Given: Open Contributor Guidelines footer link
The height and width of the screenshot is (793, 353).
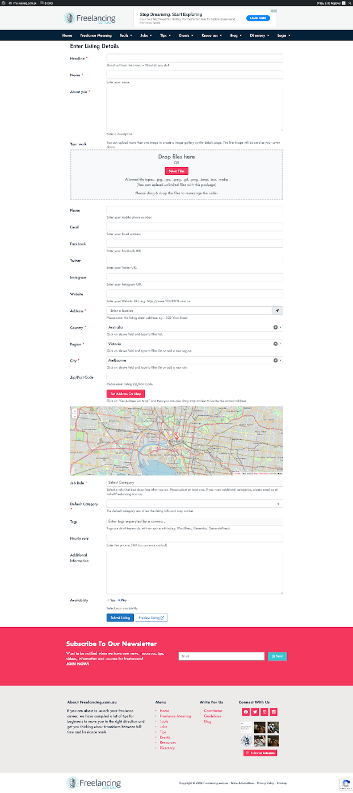Looking at the screenshot, I should [x=213, y=713].
